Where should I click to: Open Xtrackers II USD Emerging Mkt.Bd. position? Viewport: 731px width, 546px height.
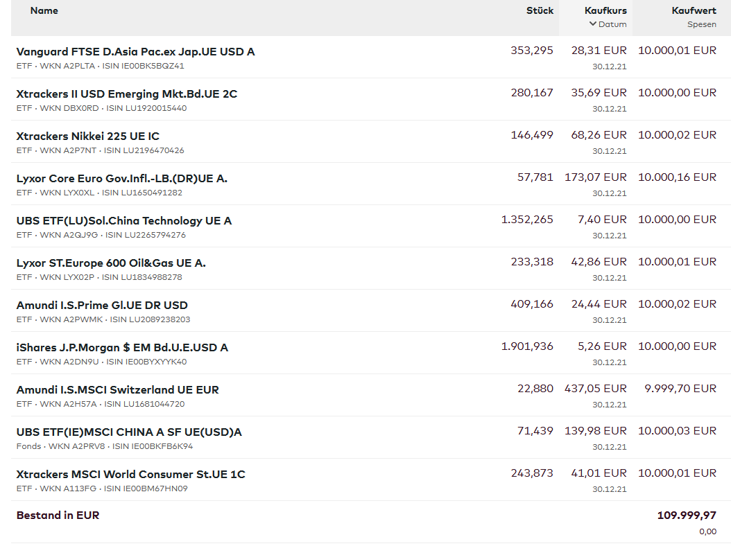click(127, 94)
